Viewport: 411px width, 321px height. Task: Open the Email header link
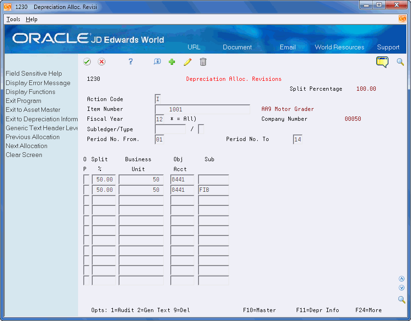[x=287, y=47]
